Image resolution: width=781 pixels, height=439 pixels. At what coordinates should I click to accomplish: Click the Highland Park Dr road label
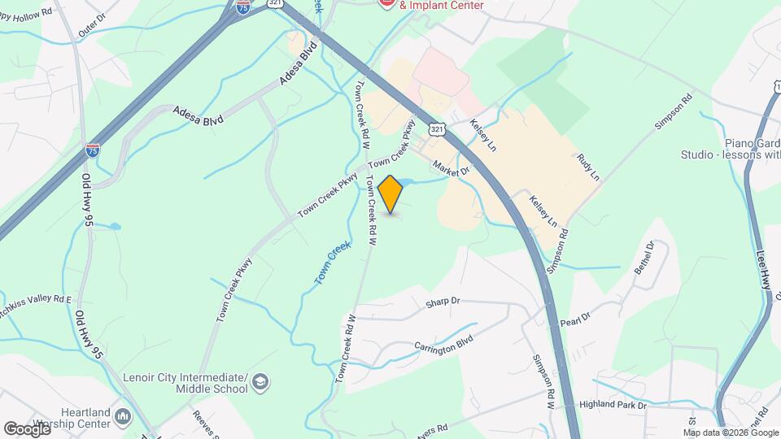tap(613, 405)
